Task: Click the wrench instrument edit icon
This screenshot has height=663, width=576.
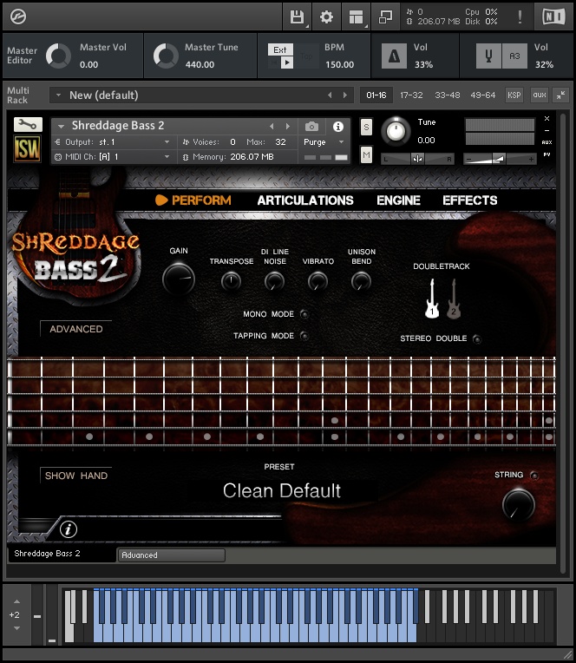Action: (28, 125)
